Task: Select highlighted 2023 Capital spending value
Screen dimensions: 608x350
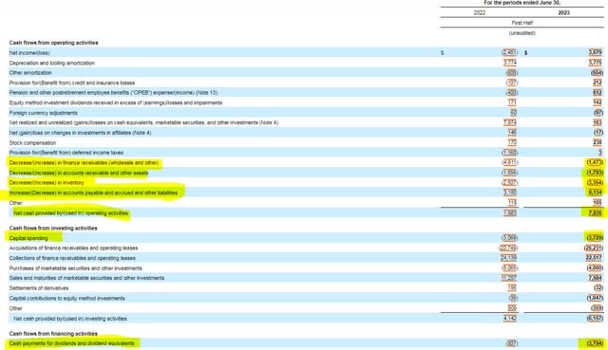Action: pyautogui.click(x=594, y=238)
